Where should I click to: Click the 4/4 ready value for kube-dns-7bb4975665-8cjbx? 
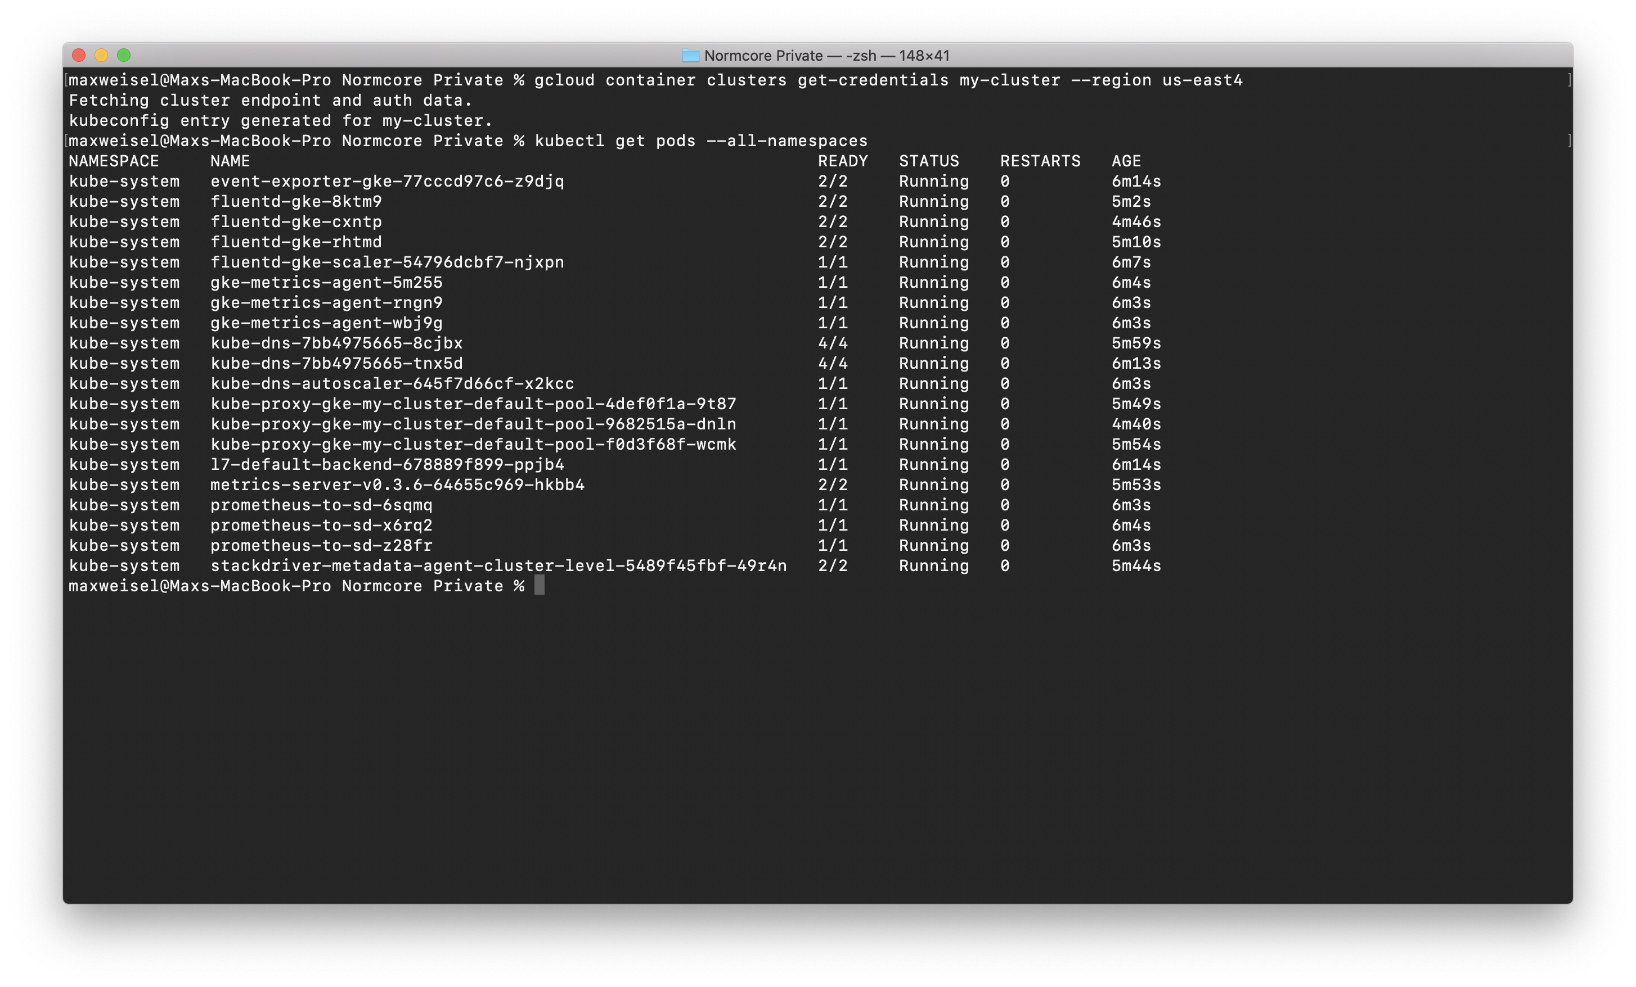click(x=833, y=343)
